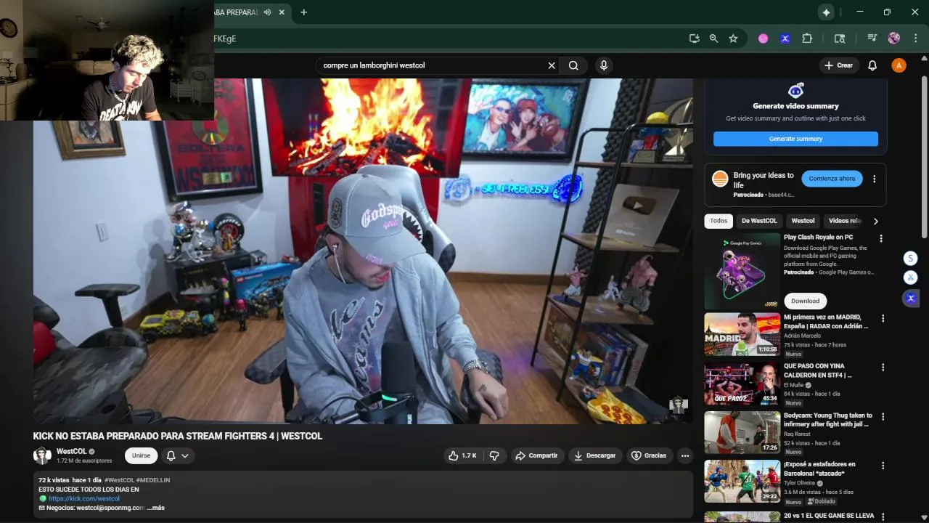Screen dimensions: 929x523
Task: Run search with magnifying glass button
Action: [573, 65]
